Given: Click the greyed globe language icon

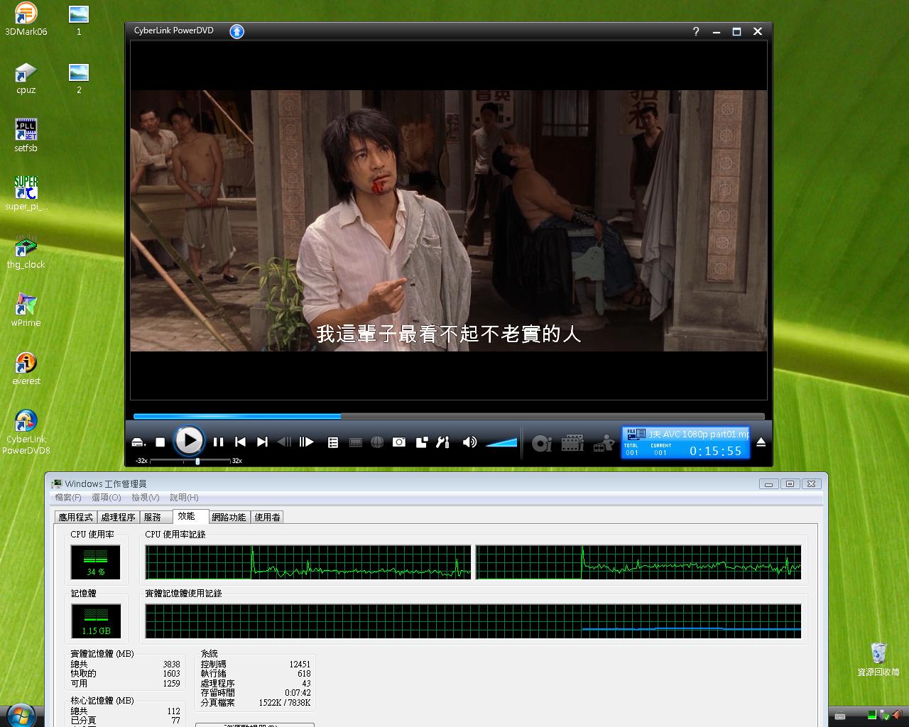Looking at the screenshot, I should [x=377, y=442].
